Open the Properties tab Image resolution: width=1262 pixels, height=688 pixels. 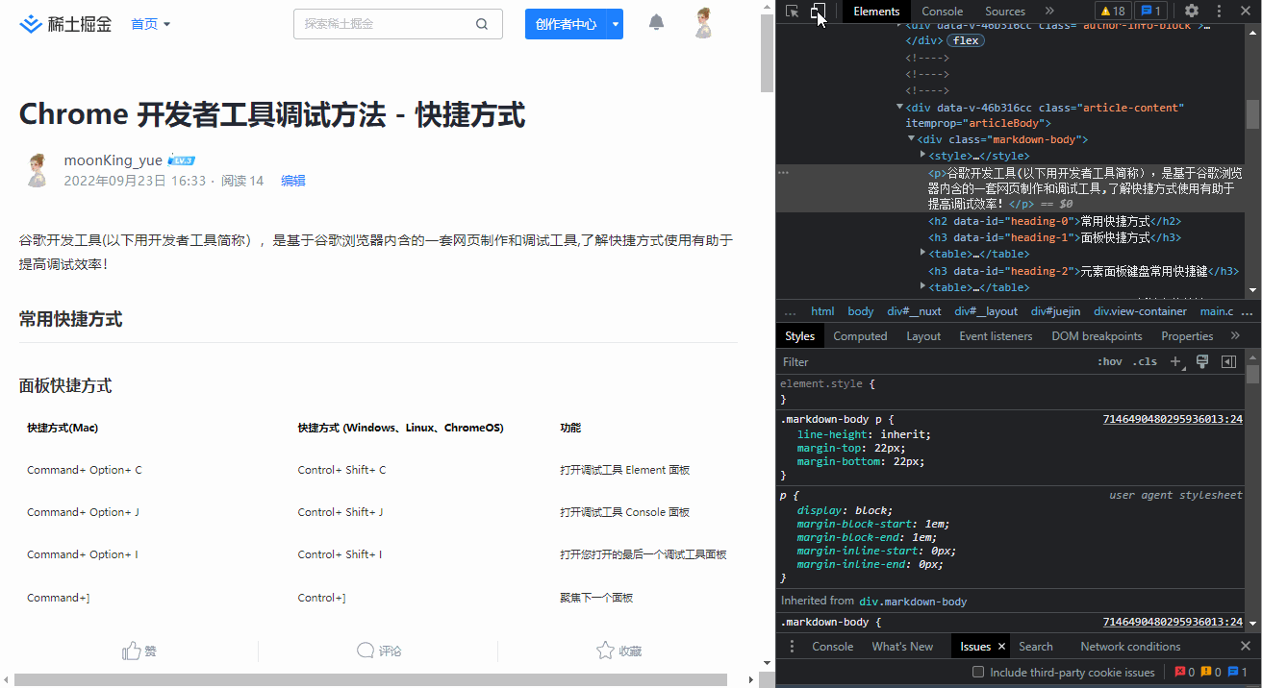tap(1187, 336)
